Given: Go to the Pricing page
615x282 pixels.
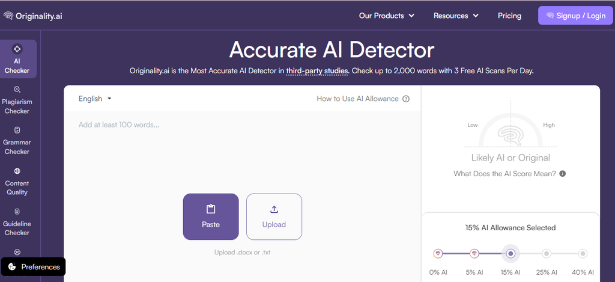Looking at the screenshot, I should (x=509, y=16).
